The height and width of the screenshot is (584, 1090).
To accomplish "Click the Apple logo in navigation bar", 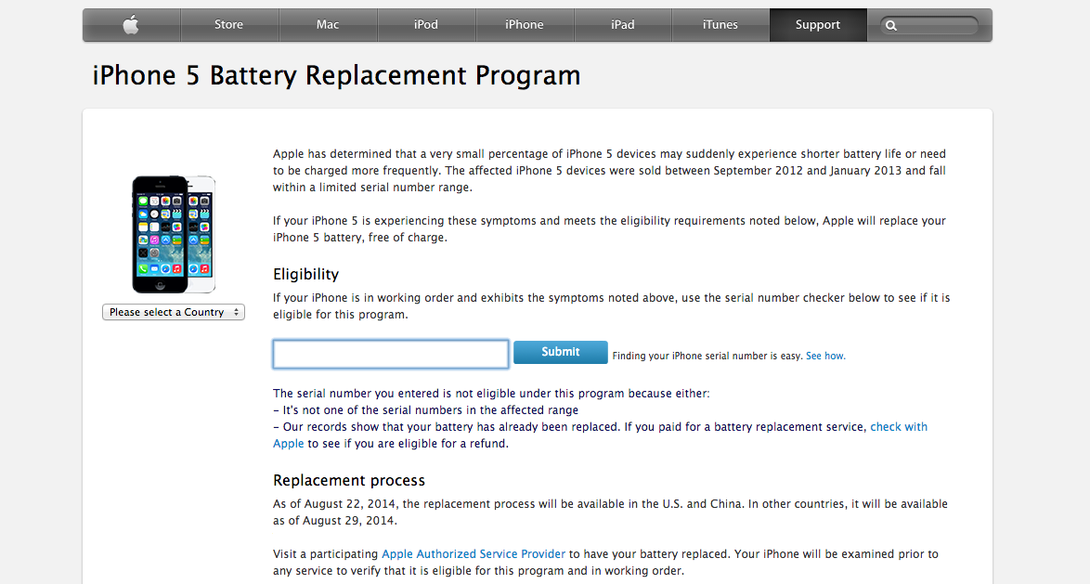I will tap(131, 25).
